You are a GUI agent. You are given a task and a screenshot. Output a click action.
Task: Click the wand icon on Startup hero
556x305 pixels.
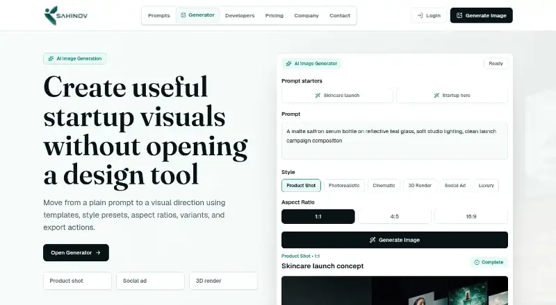coord(437,96)
